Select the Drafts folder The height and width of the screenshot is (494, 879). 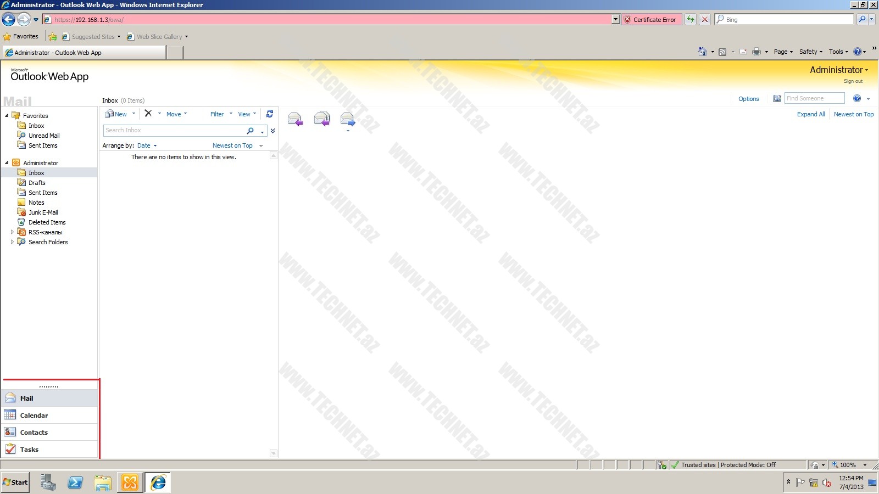(37, 183)
